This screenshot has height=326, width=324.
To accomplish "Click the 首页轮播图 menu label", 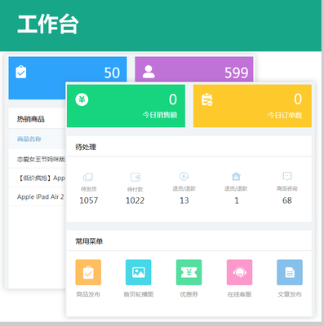I will point(139,294).
